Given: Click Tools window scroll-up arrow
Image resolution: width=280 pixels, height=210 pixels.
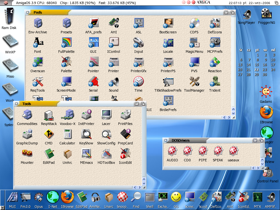Looking at the screenshot, I should (x=144, y=179).
